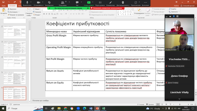Mute microphone in the Zoom toolbar
Viewport: 197px width, 111px height.
pos(27,3)
